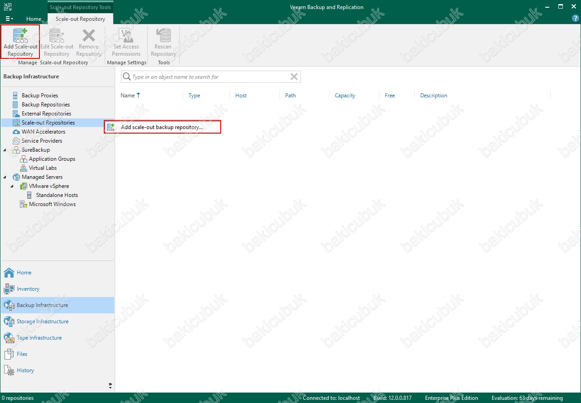581x403 pixels.
Task: Click Rescan Repository ribbon button
Action: pos(163,42)
